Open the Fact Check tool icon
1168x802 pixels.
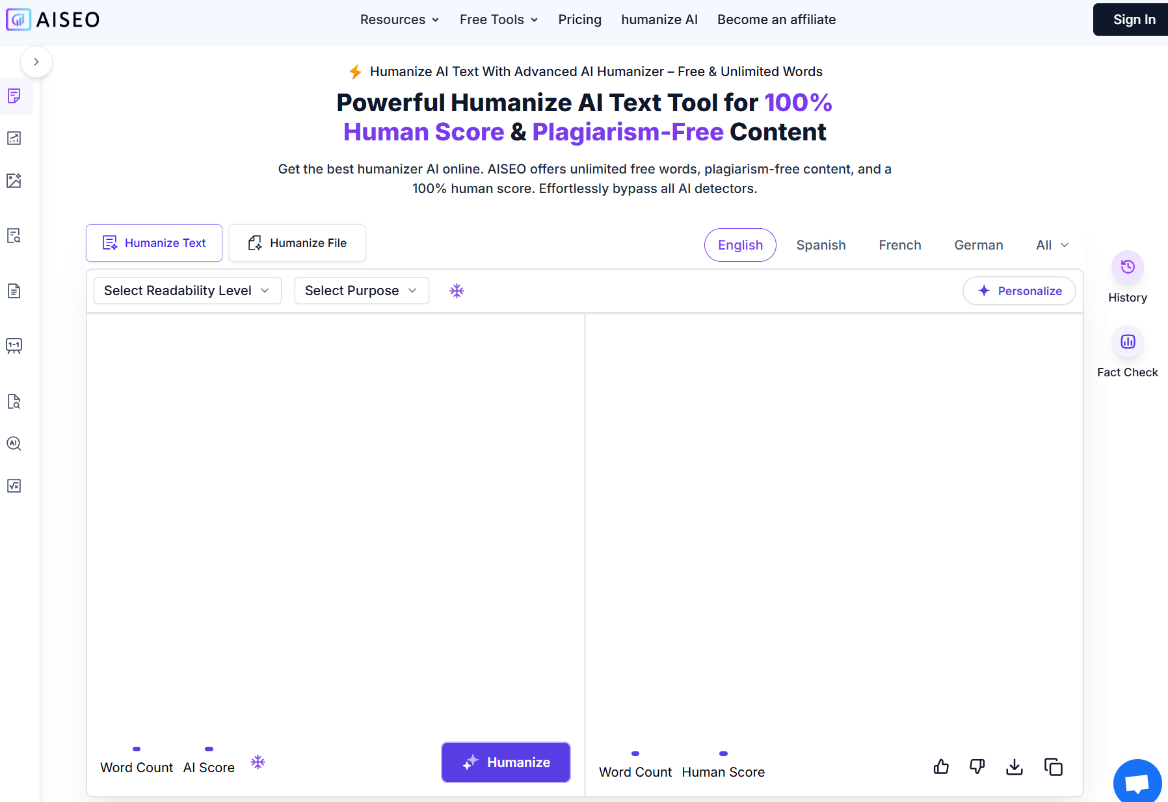[x=1127, y=342]
